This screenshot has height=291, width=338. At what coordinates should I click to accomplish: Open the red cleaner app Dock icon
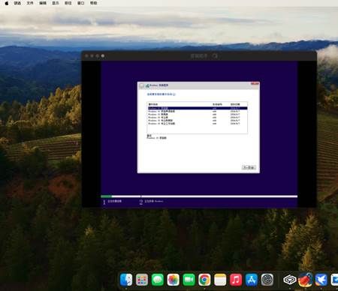[305, 280]
